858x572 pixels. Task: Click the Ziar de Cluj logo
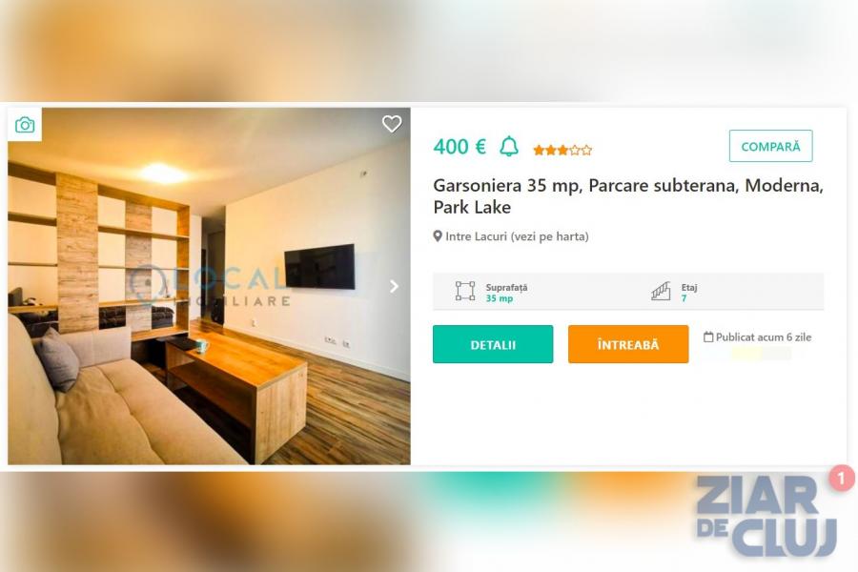pos(766,516)
